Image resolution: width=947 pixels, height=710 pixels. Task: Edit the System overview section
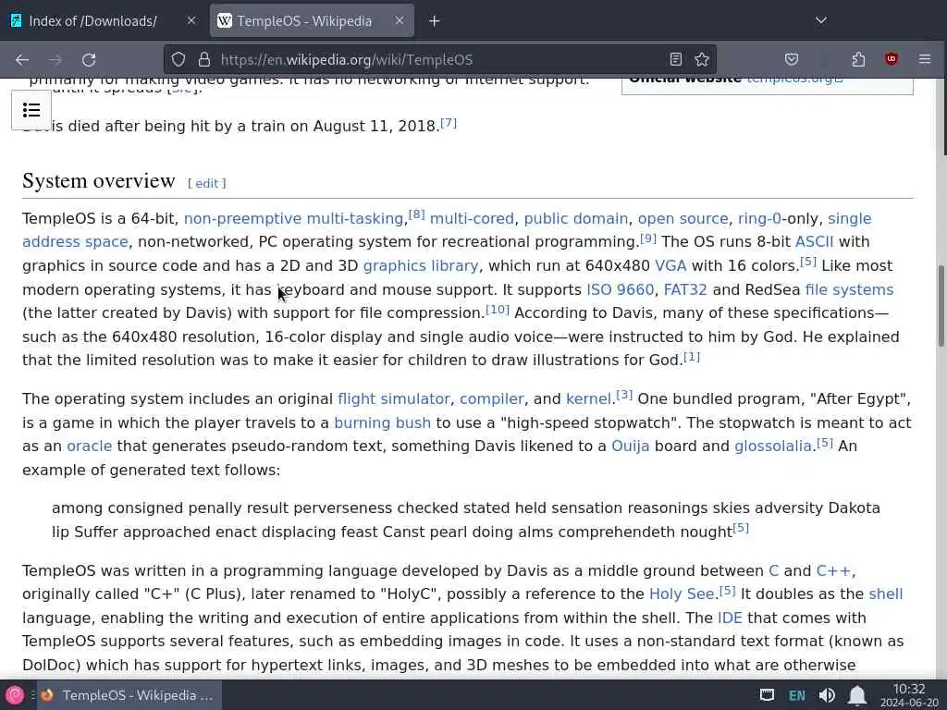[206, 184]
